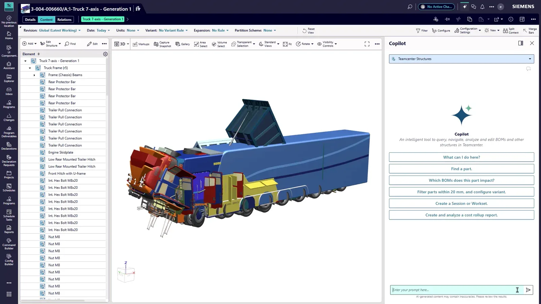Click the Truck 7-axis breadcrumb chip
The height and width of the screenshot is (304, 541).
pos(102,19)
